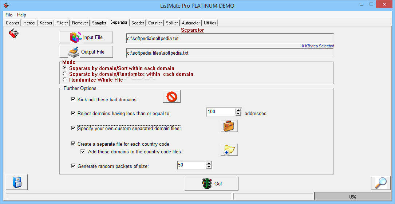Click the Input File button
This screenshot has width=395, height=204.
coord(86,37)
